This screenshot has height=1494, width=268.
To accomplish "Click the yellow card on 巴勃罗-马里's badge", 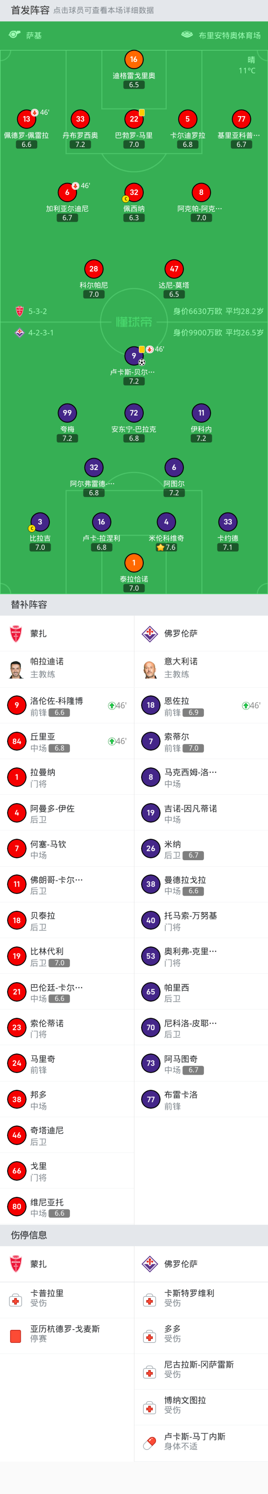I will coord(142,113).
